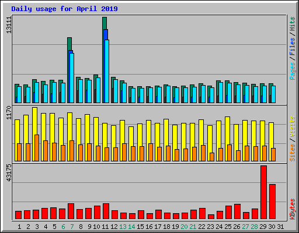The height and width of the screenshot is (233, 299).
Task: Click day label 24 on the x-axis
Action: tap(219, 227)
